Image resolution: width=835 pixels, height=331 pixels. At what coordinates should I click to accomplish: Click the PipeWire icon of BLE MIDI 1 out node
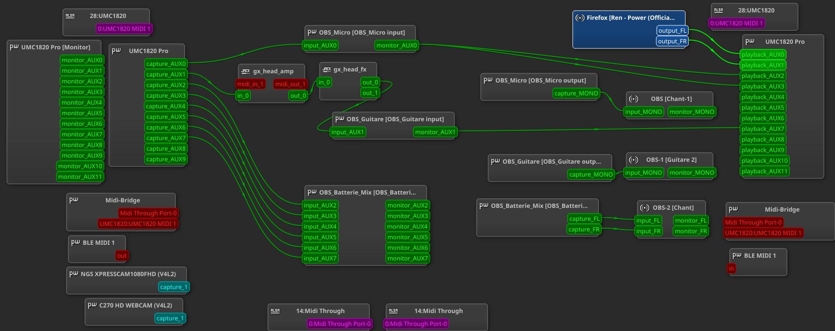click(76, 242)
